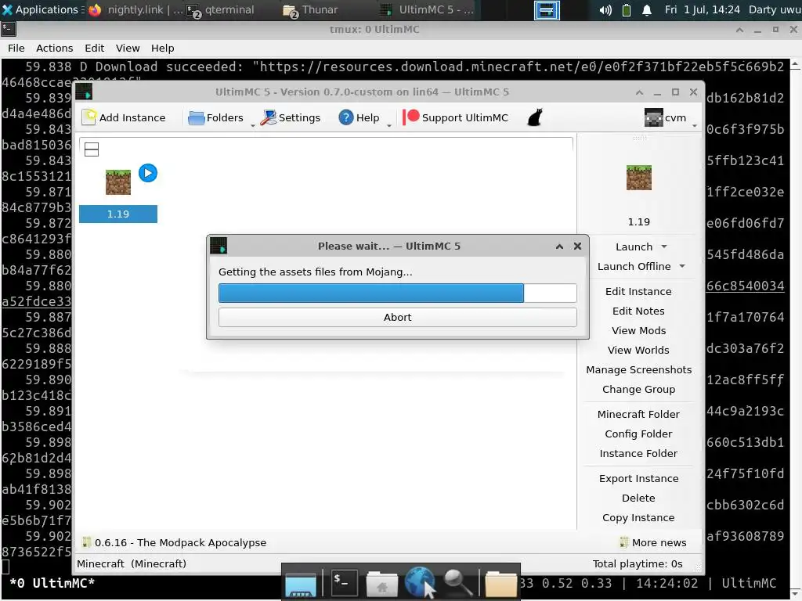This screenshot has height=601, width=802.
Task: Expand the Launch dropdown arrow
Action: pos(664,247)
